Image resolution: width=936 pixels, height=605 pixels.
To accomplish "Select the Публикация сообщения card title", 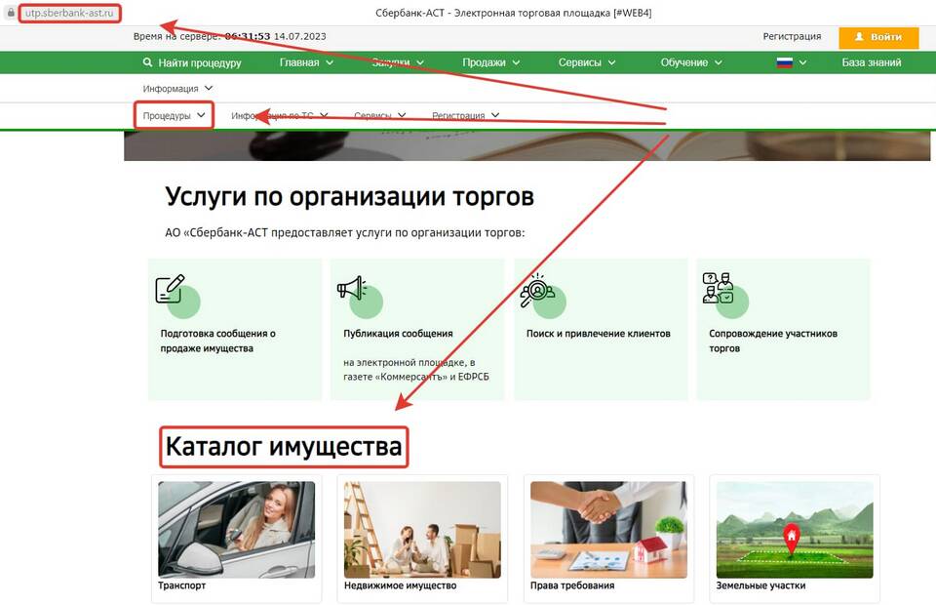I will pos(398,334).
